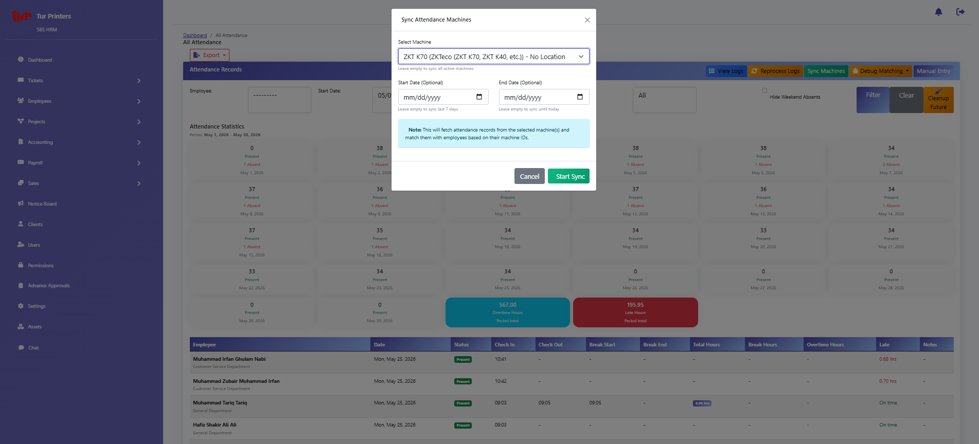This screenshot has height=444, width=979.
Task: Toggle the Hide Weekend Absents checkbox
Action: 764,90
